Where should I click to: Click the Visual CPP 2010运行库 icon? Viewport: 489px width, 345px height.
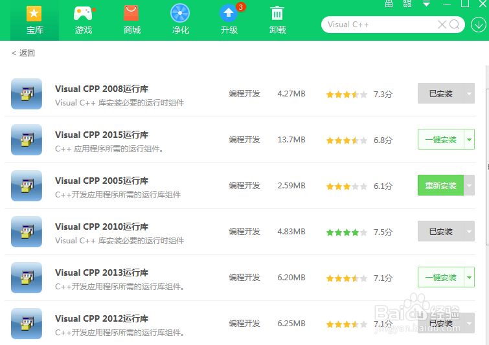[27, 232]
